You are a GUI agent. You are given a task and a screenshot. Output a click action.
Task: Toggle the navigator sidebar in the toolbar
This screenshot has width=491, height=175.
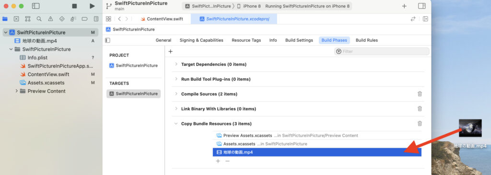click(x=35, y=6)
